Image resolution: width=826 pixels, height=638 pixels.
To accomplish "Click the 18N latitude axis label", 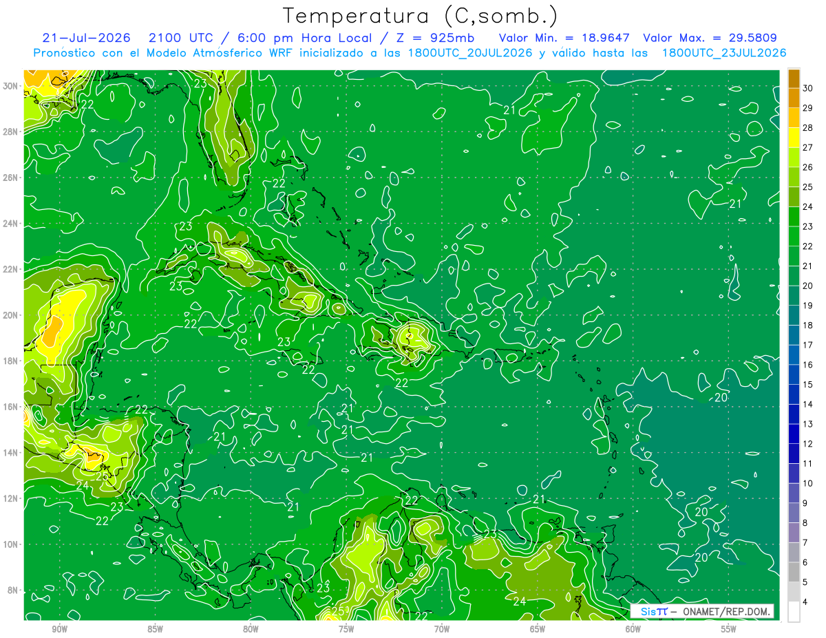I will (12, 361).
